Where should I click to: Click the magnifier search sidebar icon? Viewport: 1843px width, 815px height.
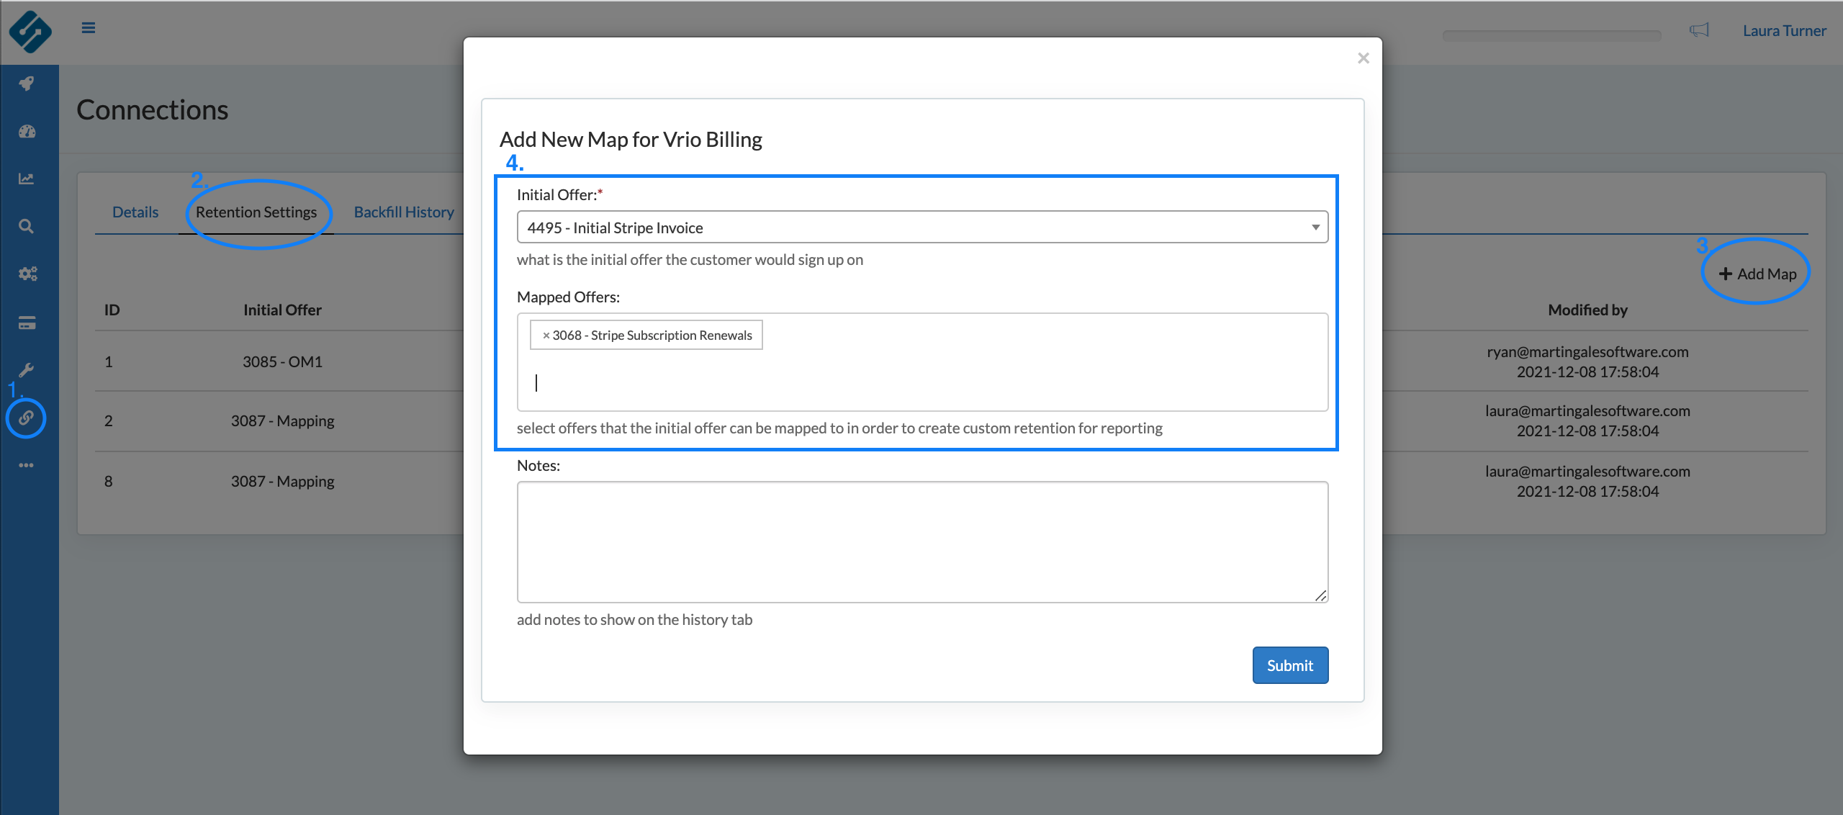click(x=27, y=226)
